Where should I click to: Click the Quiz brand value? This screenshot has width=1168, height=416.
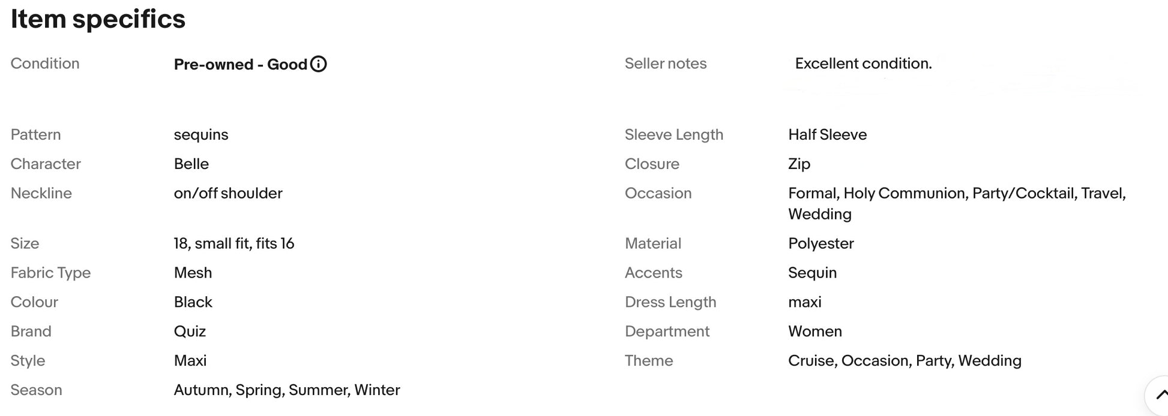(x=190, y=331)
